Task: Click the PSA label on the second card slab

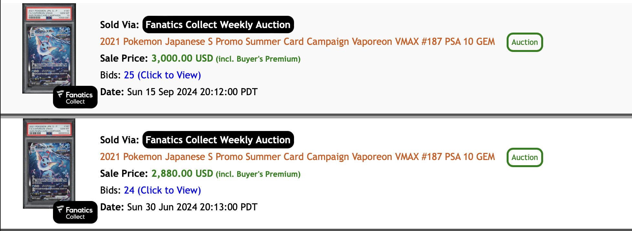Action: click(49, 129)
